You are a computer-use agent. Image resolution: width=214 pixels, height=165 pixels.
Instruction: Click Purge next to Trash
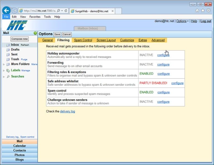(x=24, y=59)
